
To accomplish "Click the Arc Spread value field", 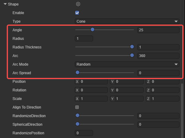I will pyautogui.click(x=158, y=73).
